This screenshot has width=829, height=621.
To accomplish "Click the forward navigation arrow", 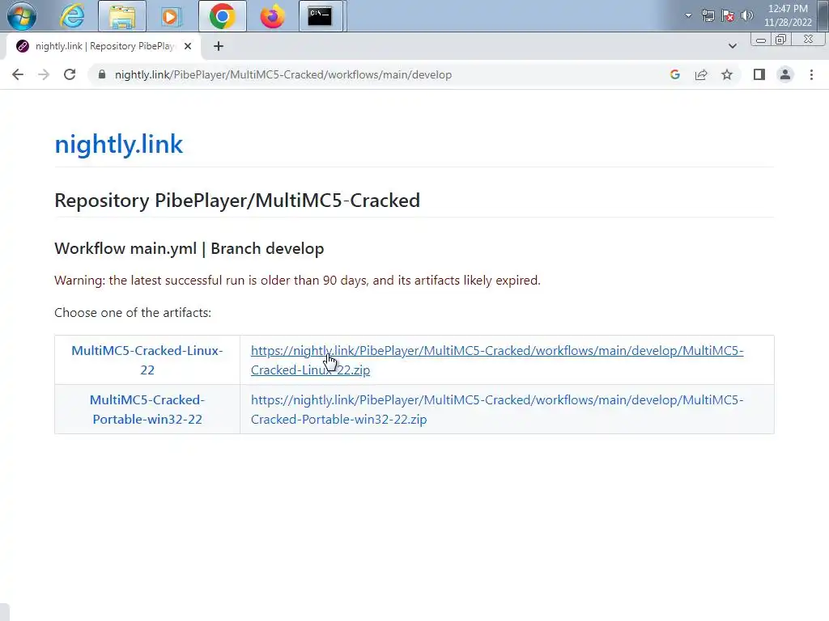I will click(x=44, y=74).
